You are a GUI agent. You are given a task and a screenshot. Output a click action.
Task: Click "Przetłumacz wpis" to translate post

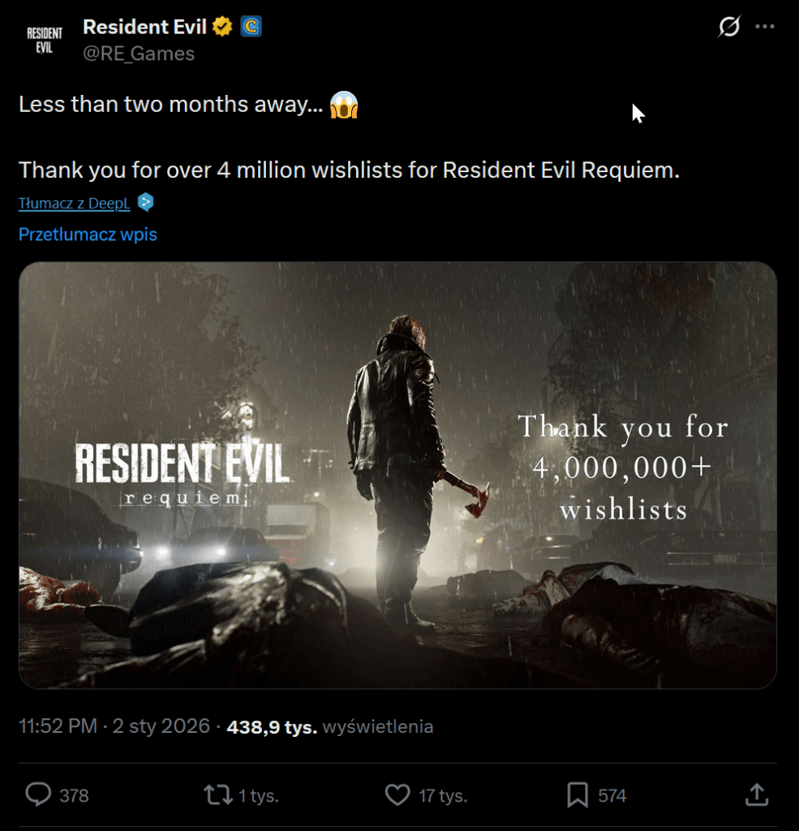[88, 235]
